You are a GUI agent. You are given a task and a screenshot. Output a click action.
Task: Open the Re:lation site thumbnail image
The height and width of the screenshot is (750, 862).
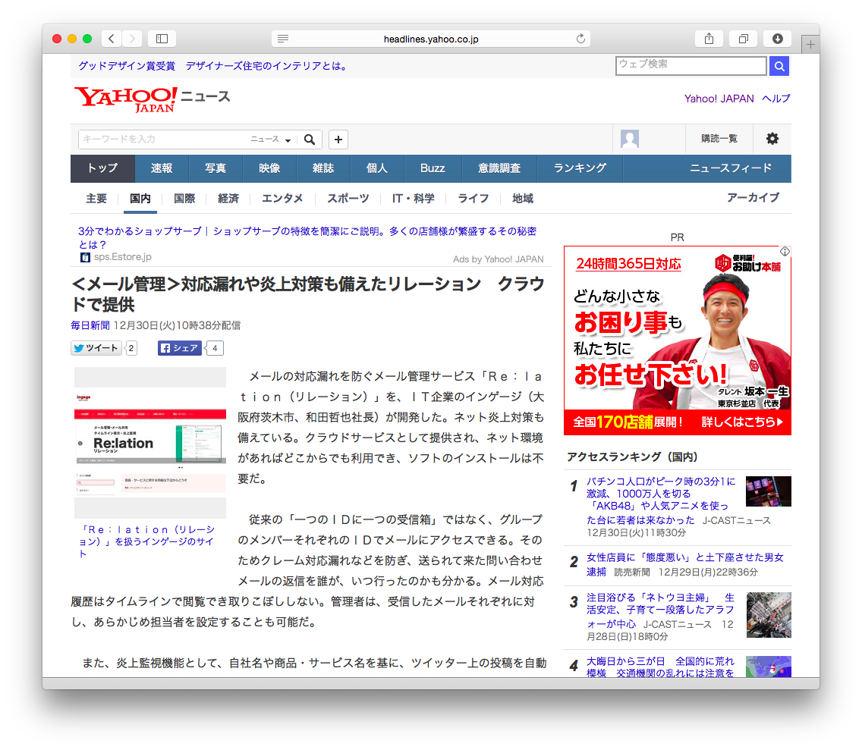(x=150, y=443)
